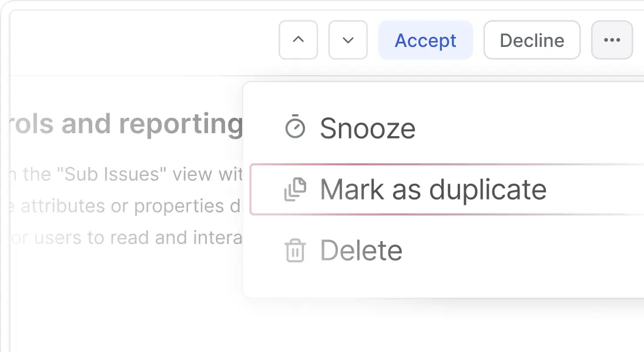
Task: Click the word "duplicate" in the highlighted entry
Action: tap(488, 189)
